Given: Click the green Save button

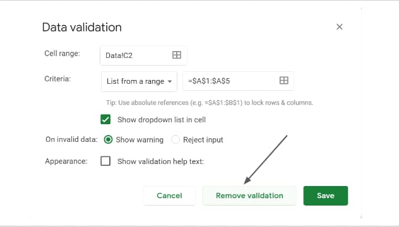Looking at the screenshot, I should pyautogui.click(x=326, y=195).
